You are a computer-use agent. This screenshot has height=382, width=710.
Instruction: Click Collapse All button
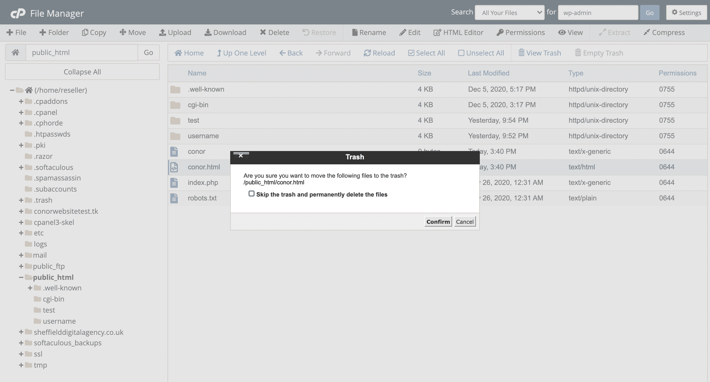point(82,72)
